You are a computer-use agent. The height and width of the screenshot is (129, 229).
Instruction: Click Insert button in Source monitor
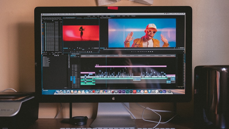pos(88,52)
